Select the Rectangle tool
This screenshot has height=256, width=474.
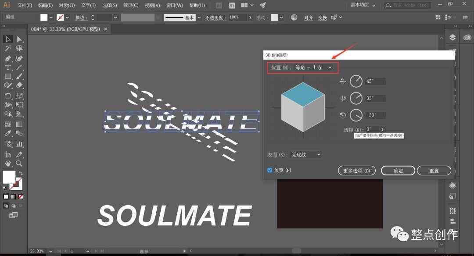point(8,77)
